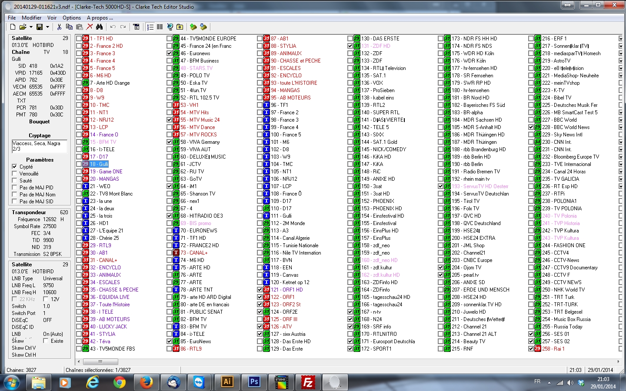626x391 pixels.
Task: Click the satellite dish toolbar icon
Action: point(170,27)
